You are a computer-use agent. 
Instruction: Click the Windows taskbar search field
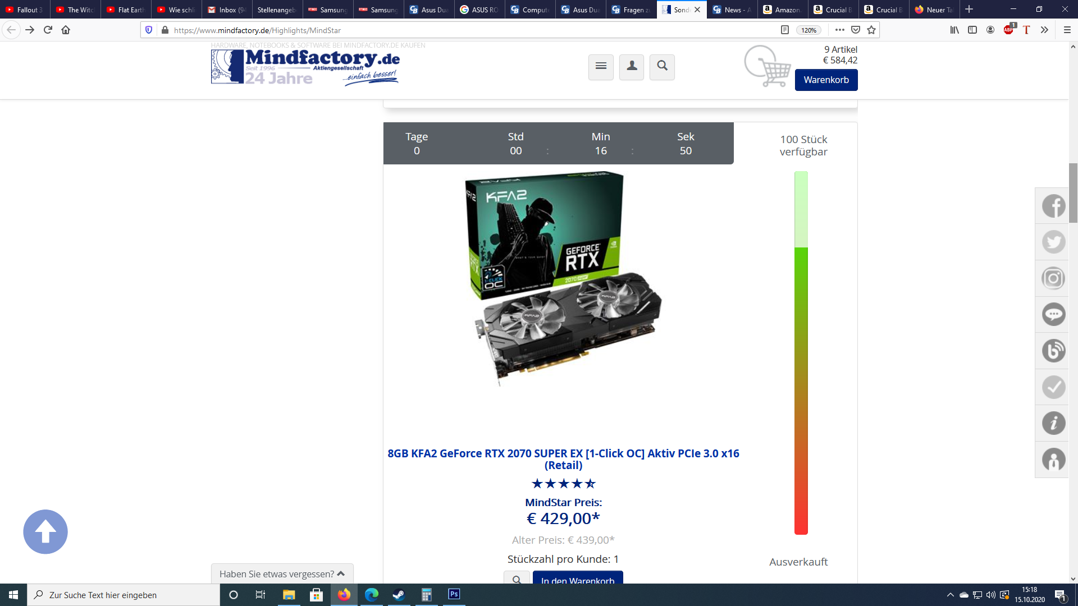pyautogui.click(x=124, y=595)
